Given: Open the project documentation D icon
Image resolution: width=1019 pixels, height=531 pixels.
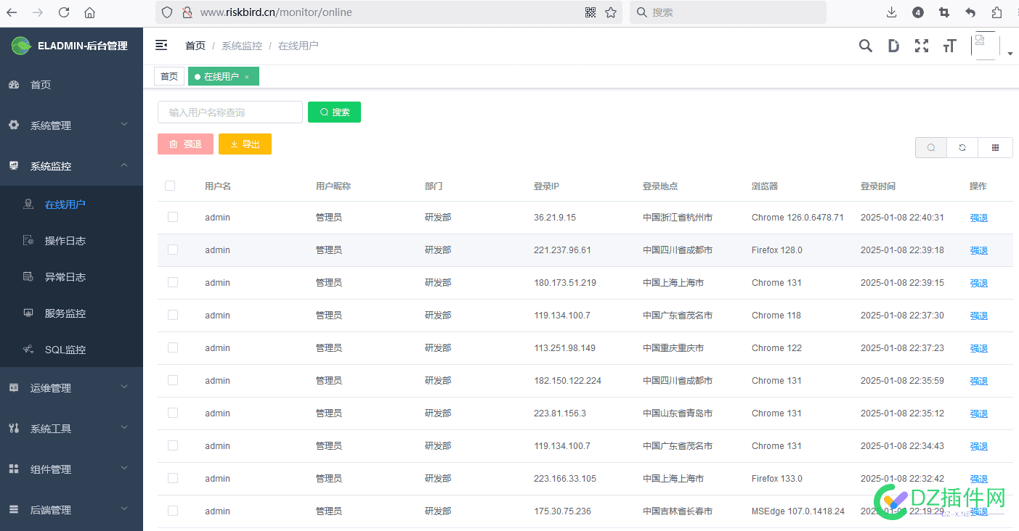Looking at the screenshot, I should click(x=893, y=46).
